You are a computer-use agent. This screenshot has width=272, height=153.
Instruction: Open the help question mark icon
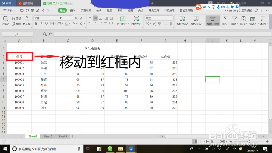click(256, 10)
